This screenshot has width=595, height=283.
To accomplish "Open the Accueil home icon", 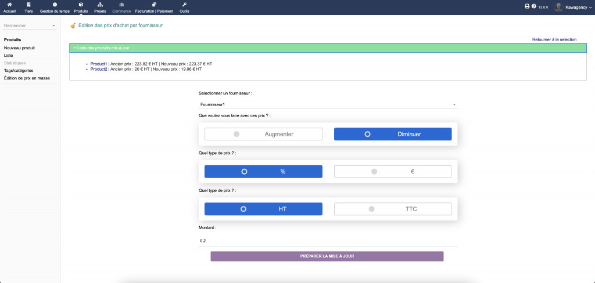I will (9, 5).
